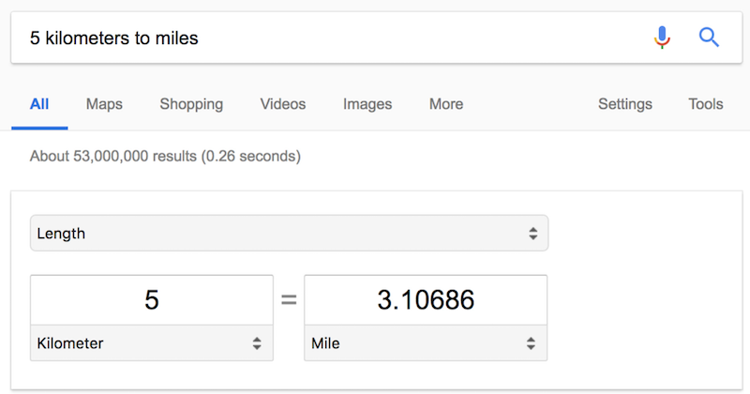
Task: Click the up-down arrows beside Mile
Action: [532, 343]
